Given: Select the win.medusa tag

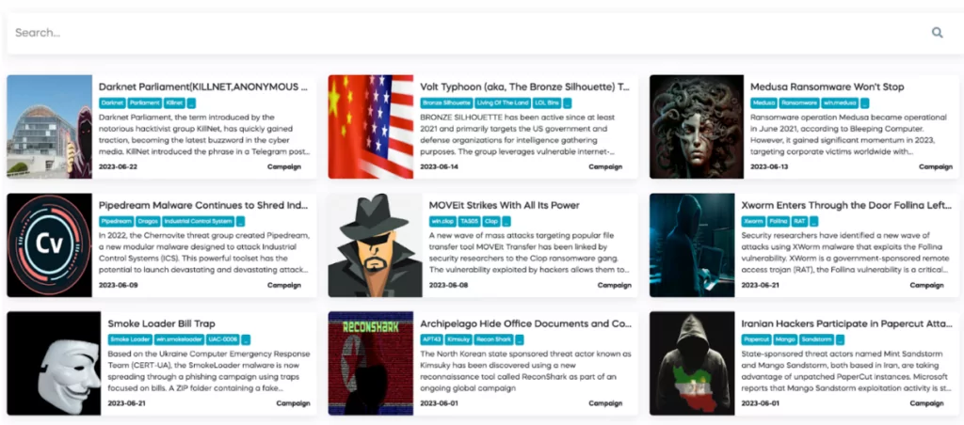Looking at the screenshot, I should (x=841, y=103).
